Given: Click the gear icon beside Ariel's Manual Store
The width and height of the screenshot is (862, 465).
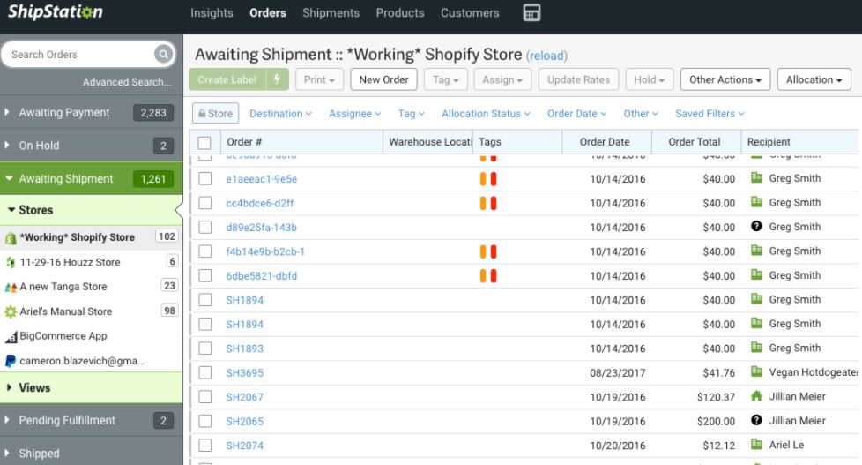Looking at the screenshot, I should click(x=11, y=311).
